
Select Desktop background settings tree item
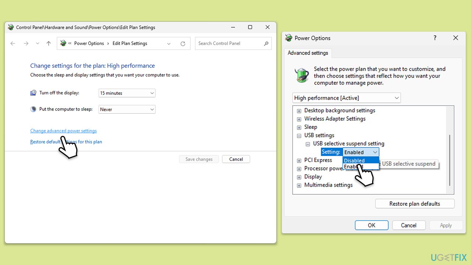click(340, 110)
